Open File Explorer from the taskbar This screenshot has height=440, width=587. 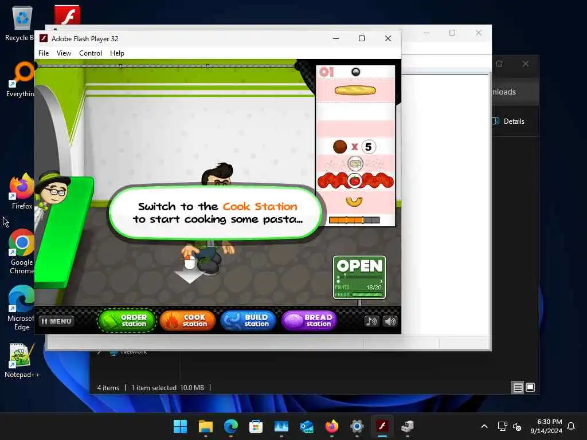pos(206,426)
